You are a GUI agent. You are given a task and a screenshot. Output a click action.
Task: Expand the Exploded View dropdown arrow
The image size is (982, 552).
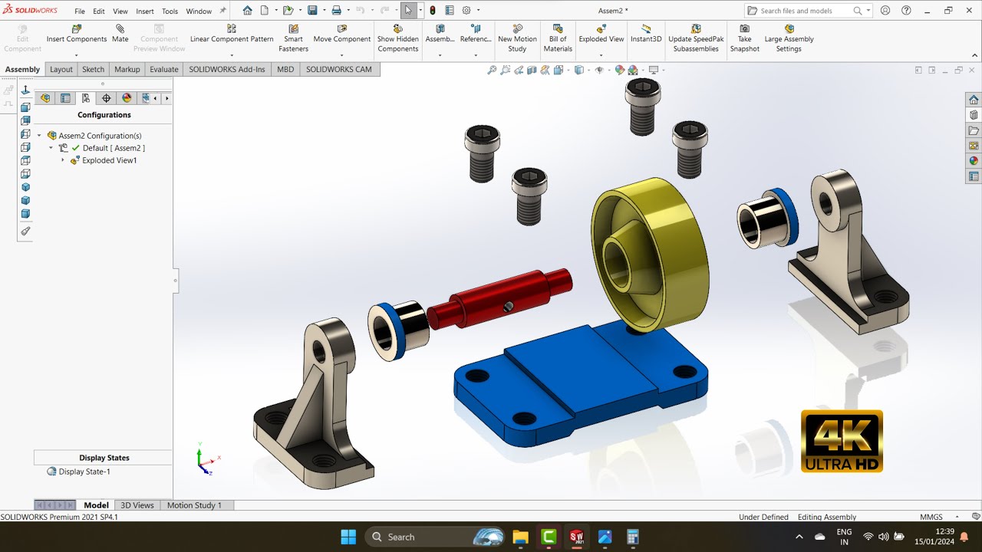coord(601,55)
